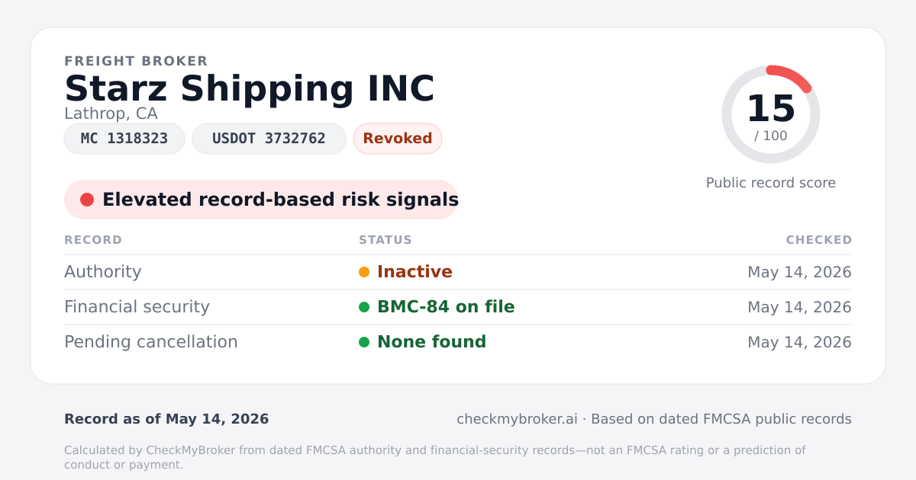The image size is (916, 480).
Task: Click the Revoked status badge
Action: click(398, 139)
